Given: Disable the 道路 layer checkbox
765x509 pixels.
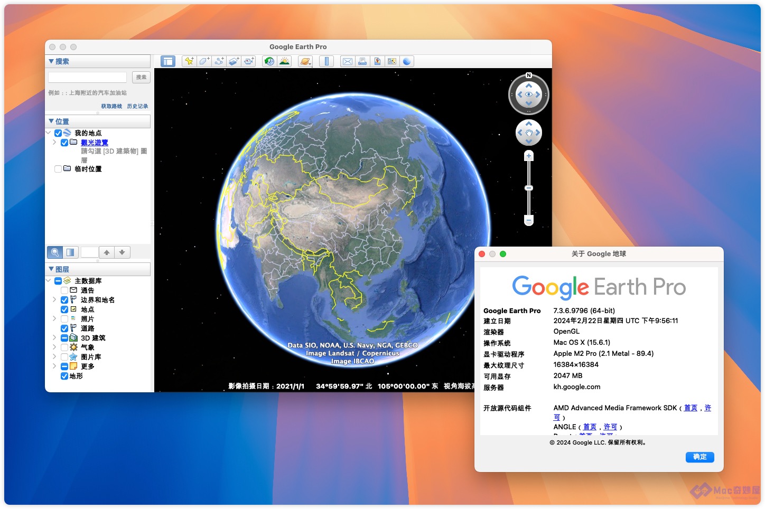Looking at the screenshot, I should (64, 328).
